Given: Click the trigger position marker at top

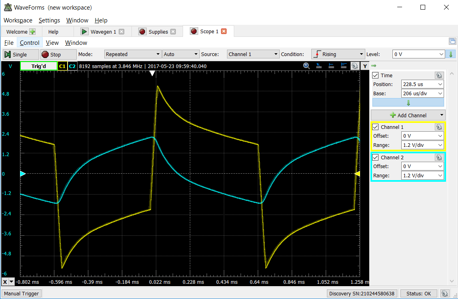Looking at the screenshot, I should 152,73.
